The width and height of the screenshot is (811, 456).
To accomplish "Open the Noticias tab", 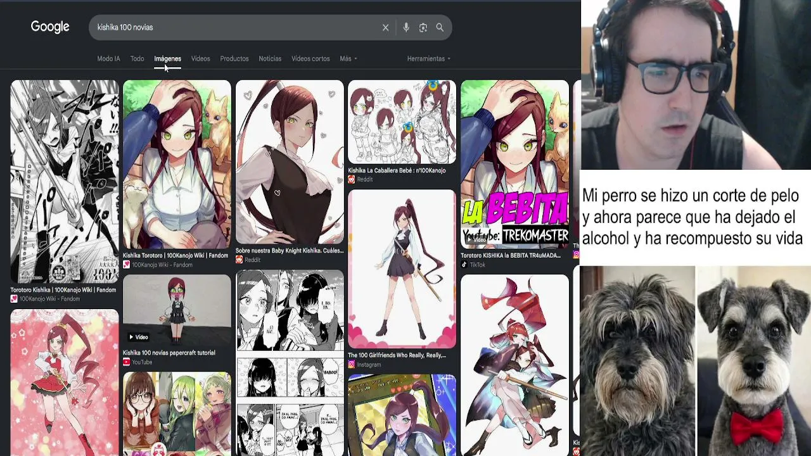I will [x=270, y=59].
